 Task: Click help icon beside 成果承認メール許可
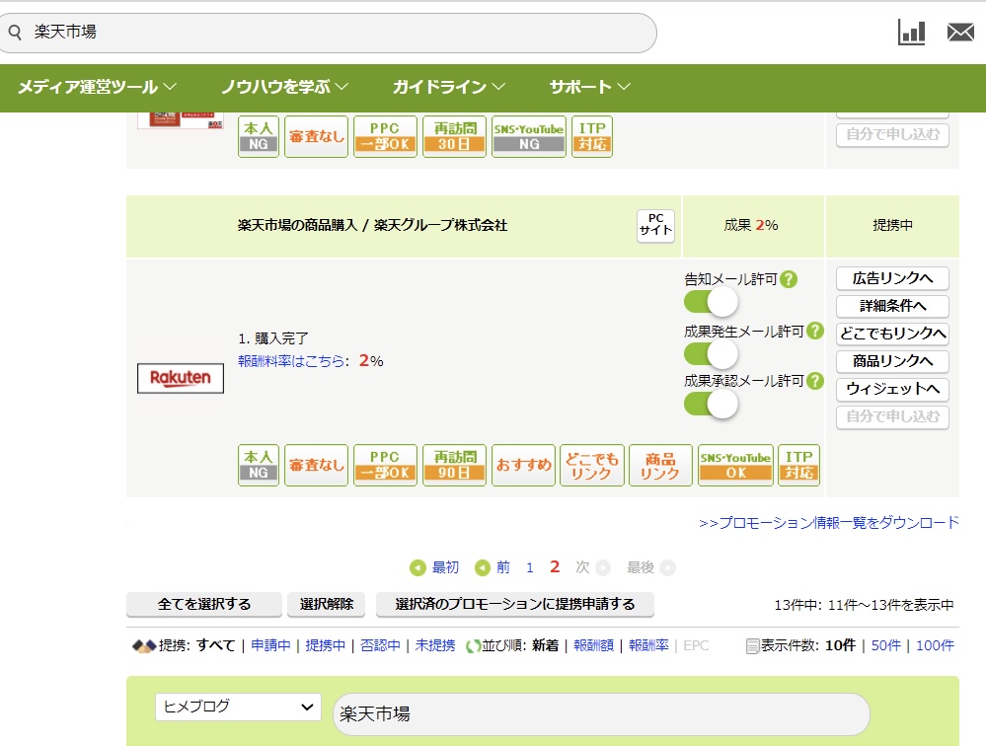(814, 381)
